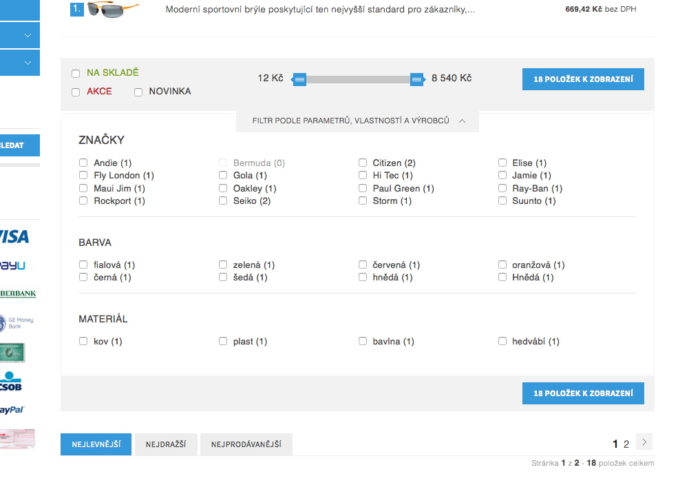689x485 pixels.
Task: Tick the šedá color checkbox
Action: coord(223,276)
